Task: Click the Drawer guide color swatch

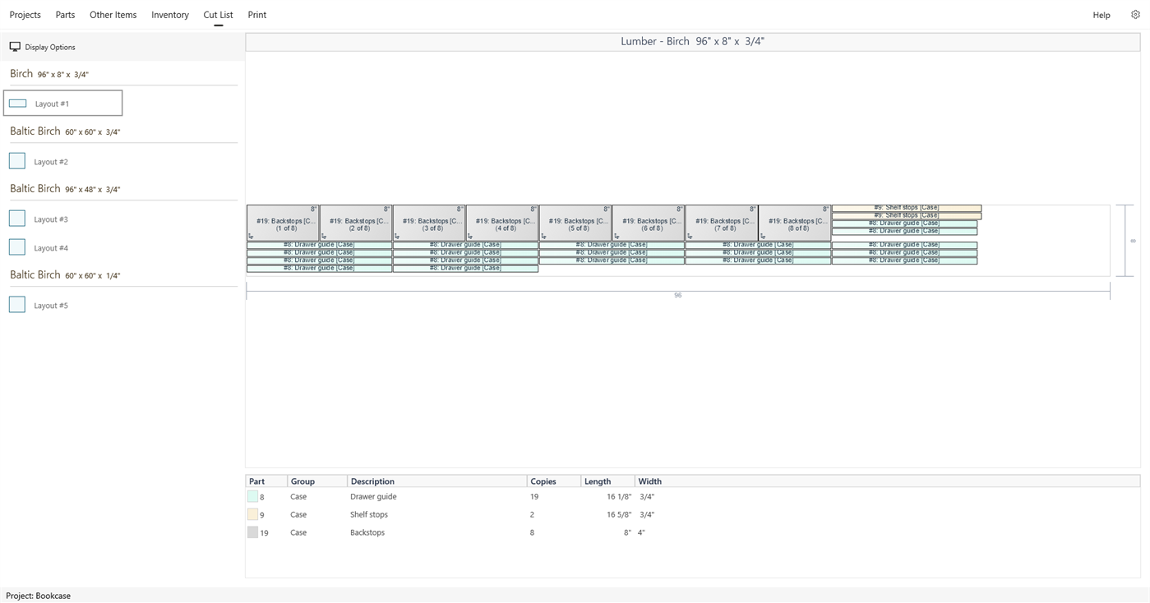Action: pyautogui.click(x=253, y=496)
